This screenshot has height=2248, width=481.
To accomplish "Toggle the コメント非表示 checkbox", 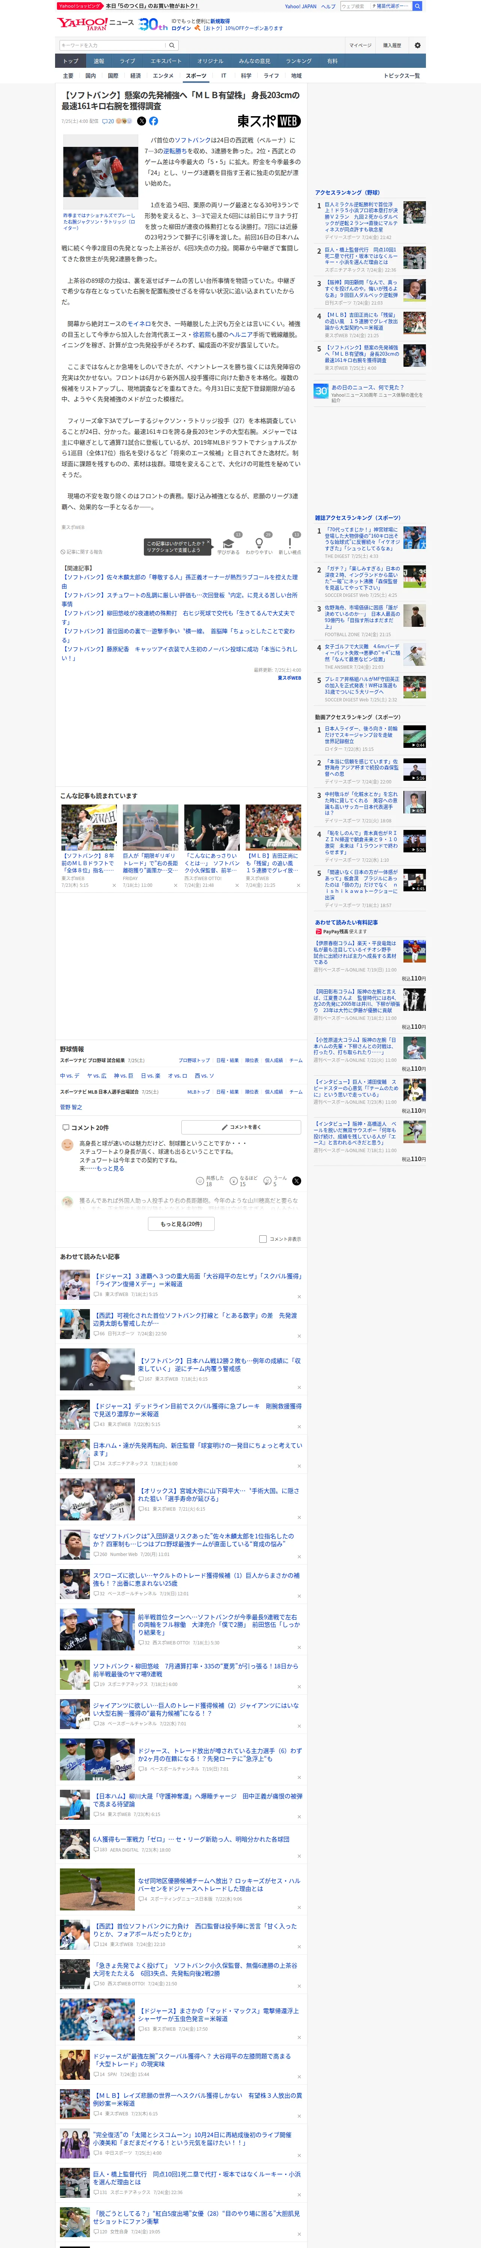I will (x=263, y=1238).
